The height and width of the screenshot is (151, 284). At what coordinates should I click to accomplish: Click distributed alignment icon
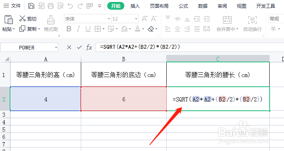tap(207, 29)
